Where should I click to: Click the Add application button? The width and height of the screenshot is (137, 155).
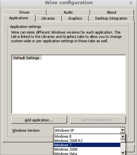[39, 120]
